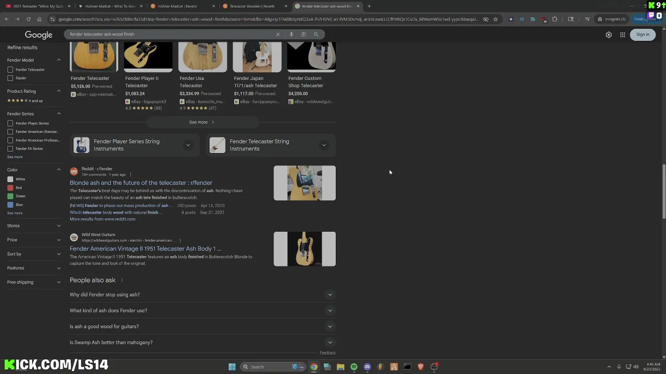This screenshot has height=374, width=666.
Task: Search by image with the camera lens icon
Action: [303, 34]
